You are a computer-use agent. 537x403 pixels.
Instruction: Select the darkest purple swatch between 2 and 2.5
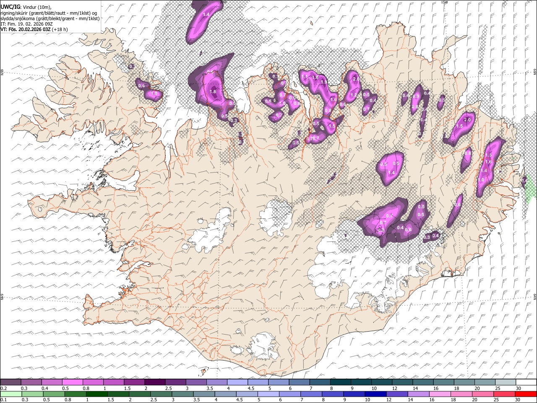point(155,382)
